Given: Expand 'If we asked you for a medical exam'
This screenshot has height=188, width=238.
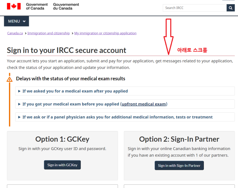Looking at the screenshot, I should coord(125,91).
